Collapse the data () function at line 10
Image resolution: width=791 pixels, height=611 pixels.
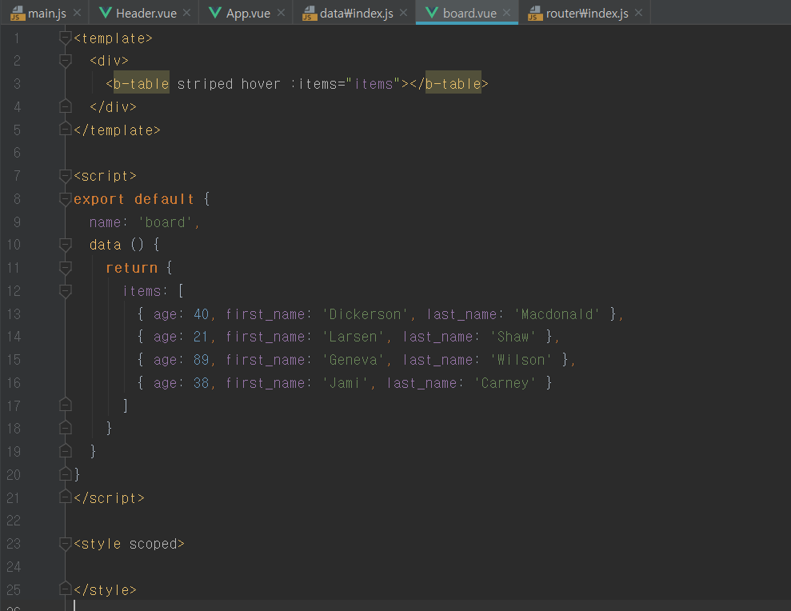65,245
